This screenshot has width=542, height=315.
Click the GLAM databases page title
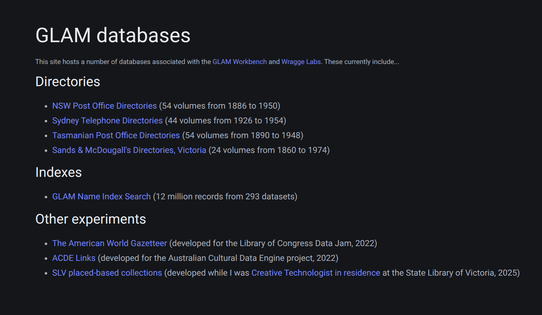pos(113,35)
